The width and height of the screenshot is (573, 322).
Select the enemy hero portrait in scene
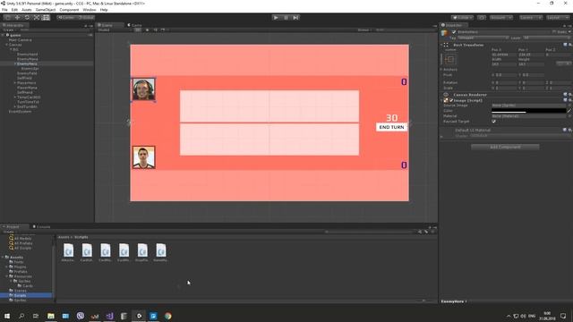pos(143,89)
